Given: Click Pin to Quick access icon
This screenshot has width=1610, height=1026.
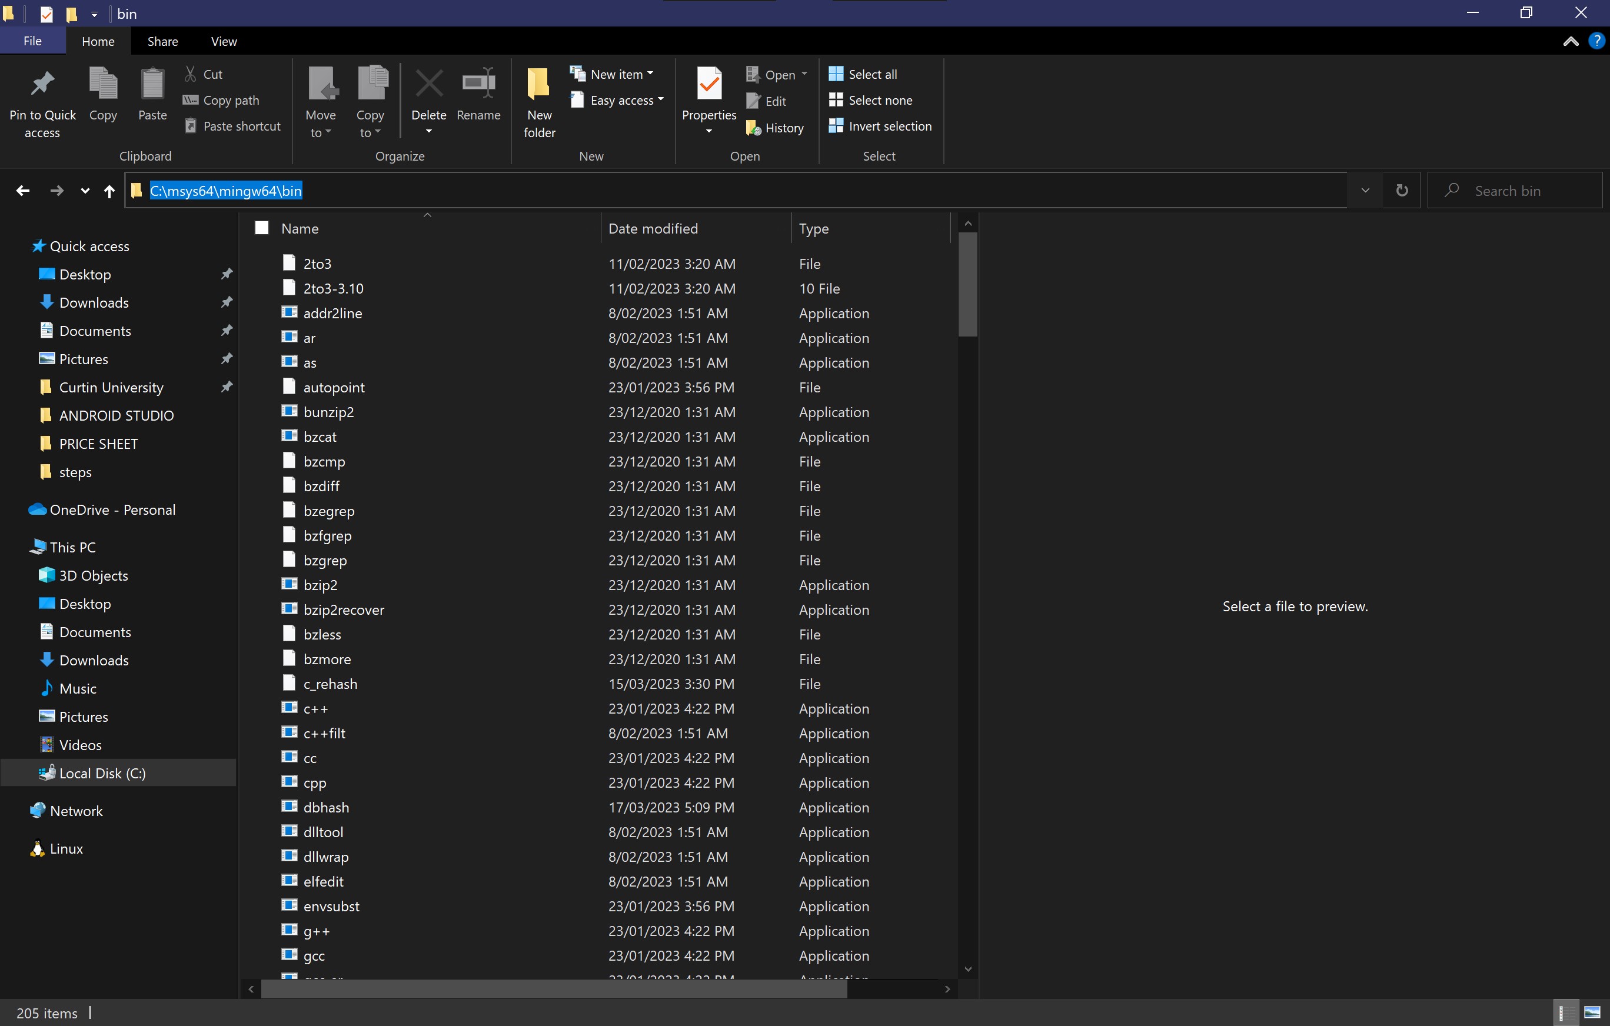Looking at the screenshot, I should (x=42, y=84).
